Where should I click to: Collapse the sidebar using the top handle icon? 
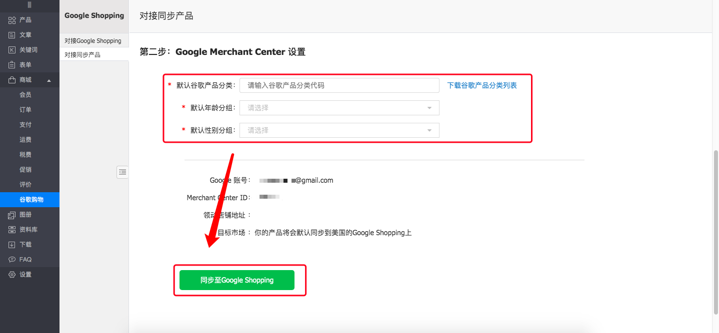click(x=29, y=6)
